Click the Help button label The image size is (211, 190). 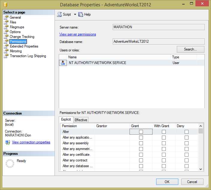tap(87, 14)
